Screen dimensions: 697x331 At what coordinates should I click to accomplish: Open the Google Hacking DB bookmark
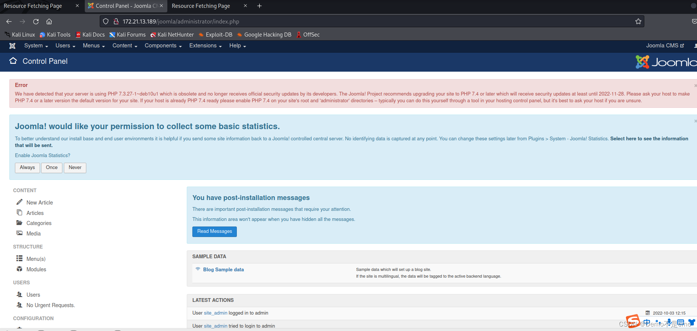click(264, 35)
